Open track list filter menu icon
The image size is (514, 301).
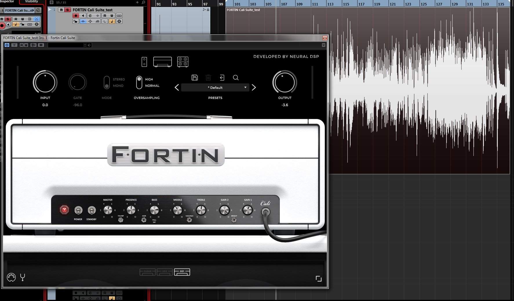point(52,2)
